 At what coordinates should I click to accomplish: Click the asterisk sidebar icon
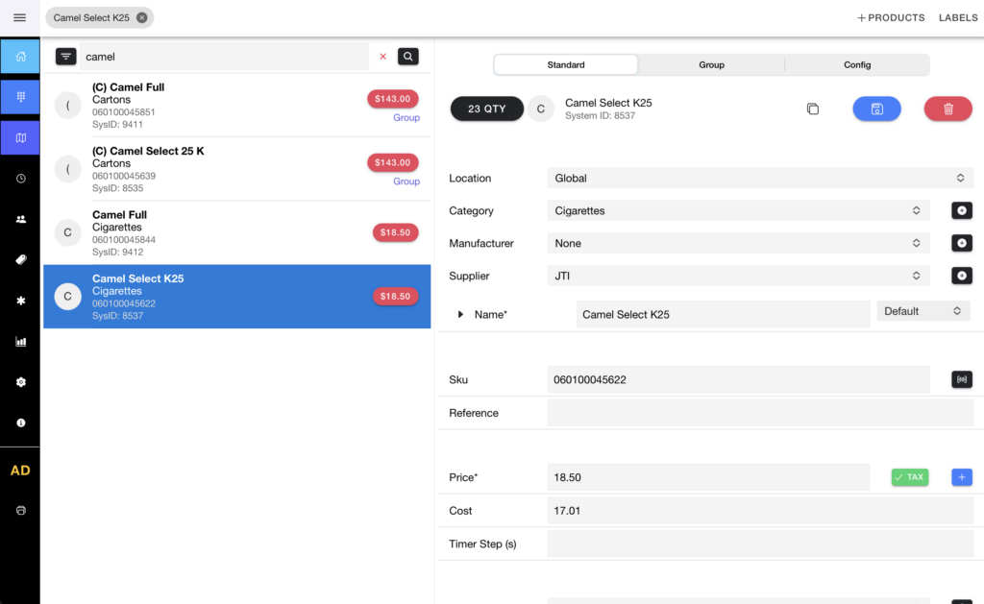tap(21, 301)
